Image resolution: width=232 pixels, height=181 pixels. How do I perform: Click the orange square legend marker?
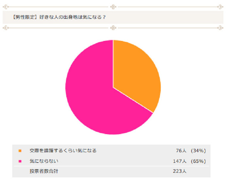(x=20, y=151)
